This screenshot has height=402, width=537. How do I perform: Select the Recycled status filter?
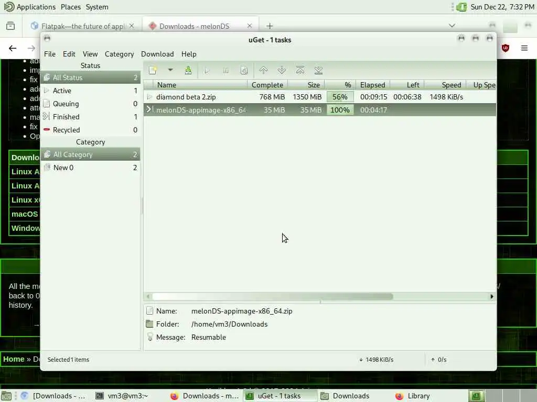90,130
